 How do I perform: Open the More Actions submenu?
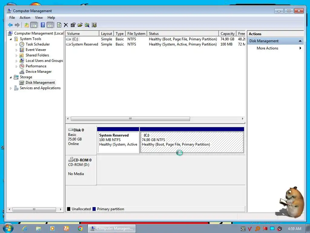point(275,48)
